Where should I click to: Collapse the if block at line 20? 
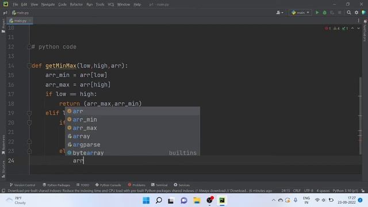(x=29, y=122)
